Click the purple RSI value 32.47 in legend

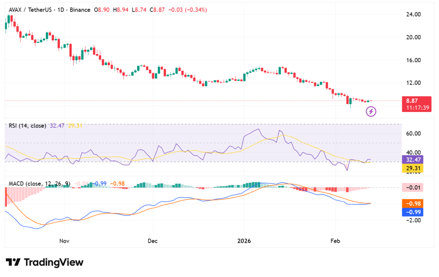57,126
